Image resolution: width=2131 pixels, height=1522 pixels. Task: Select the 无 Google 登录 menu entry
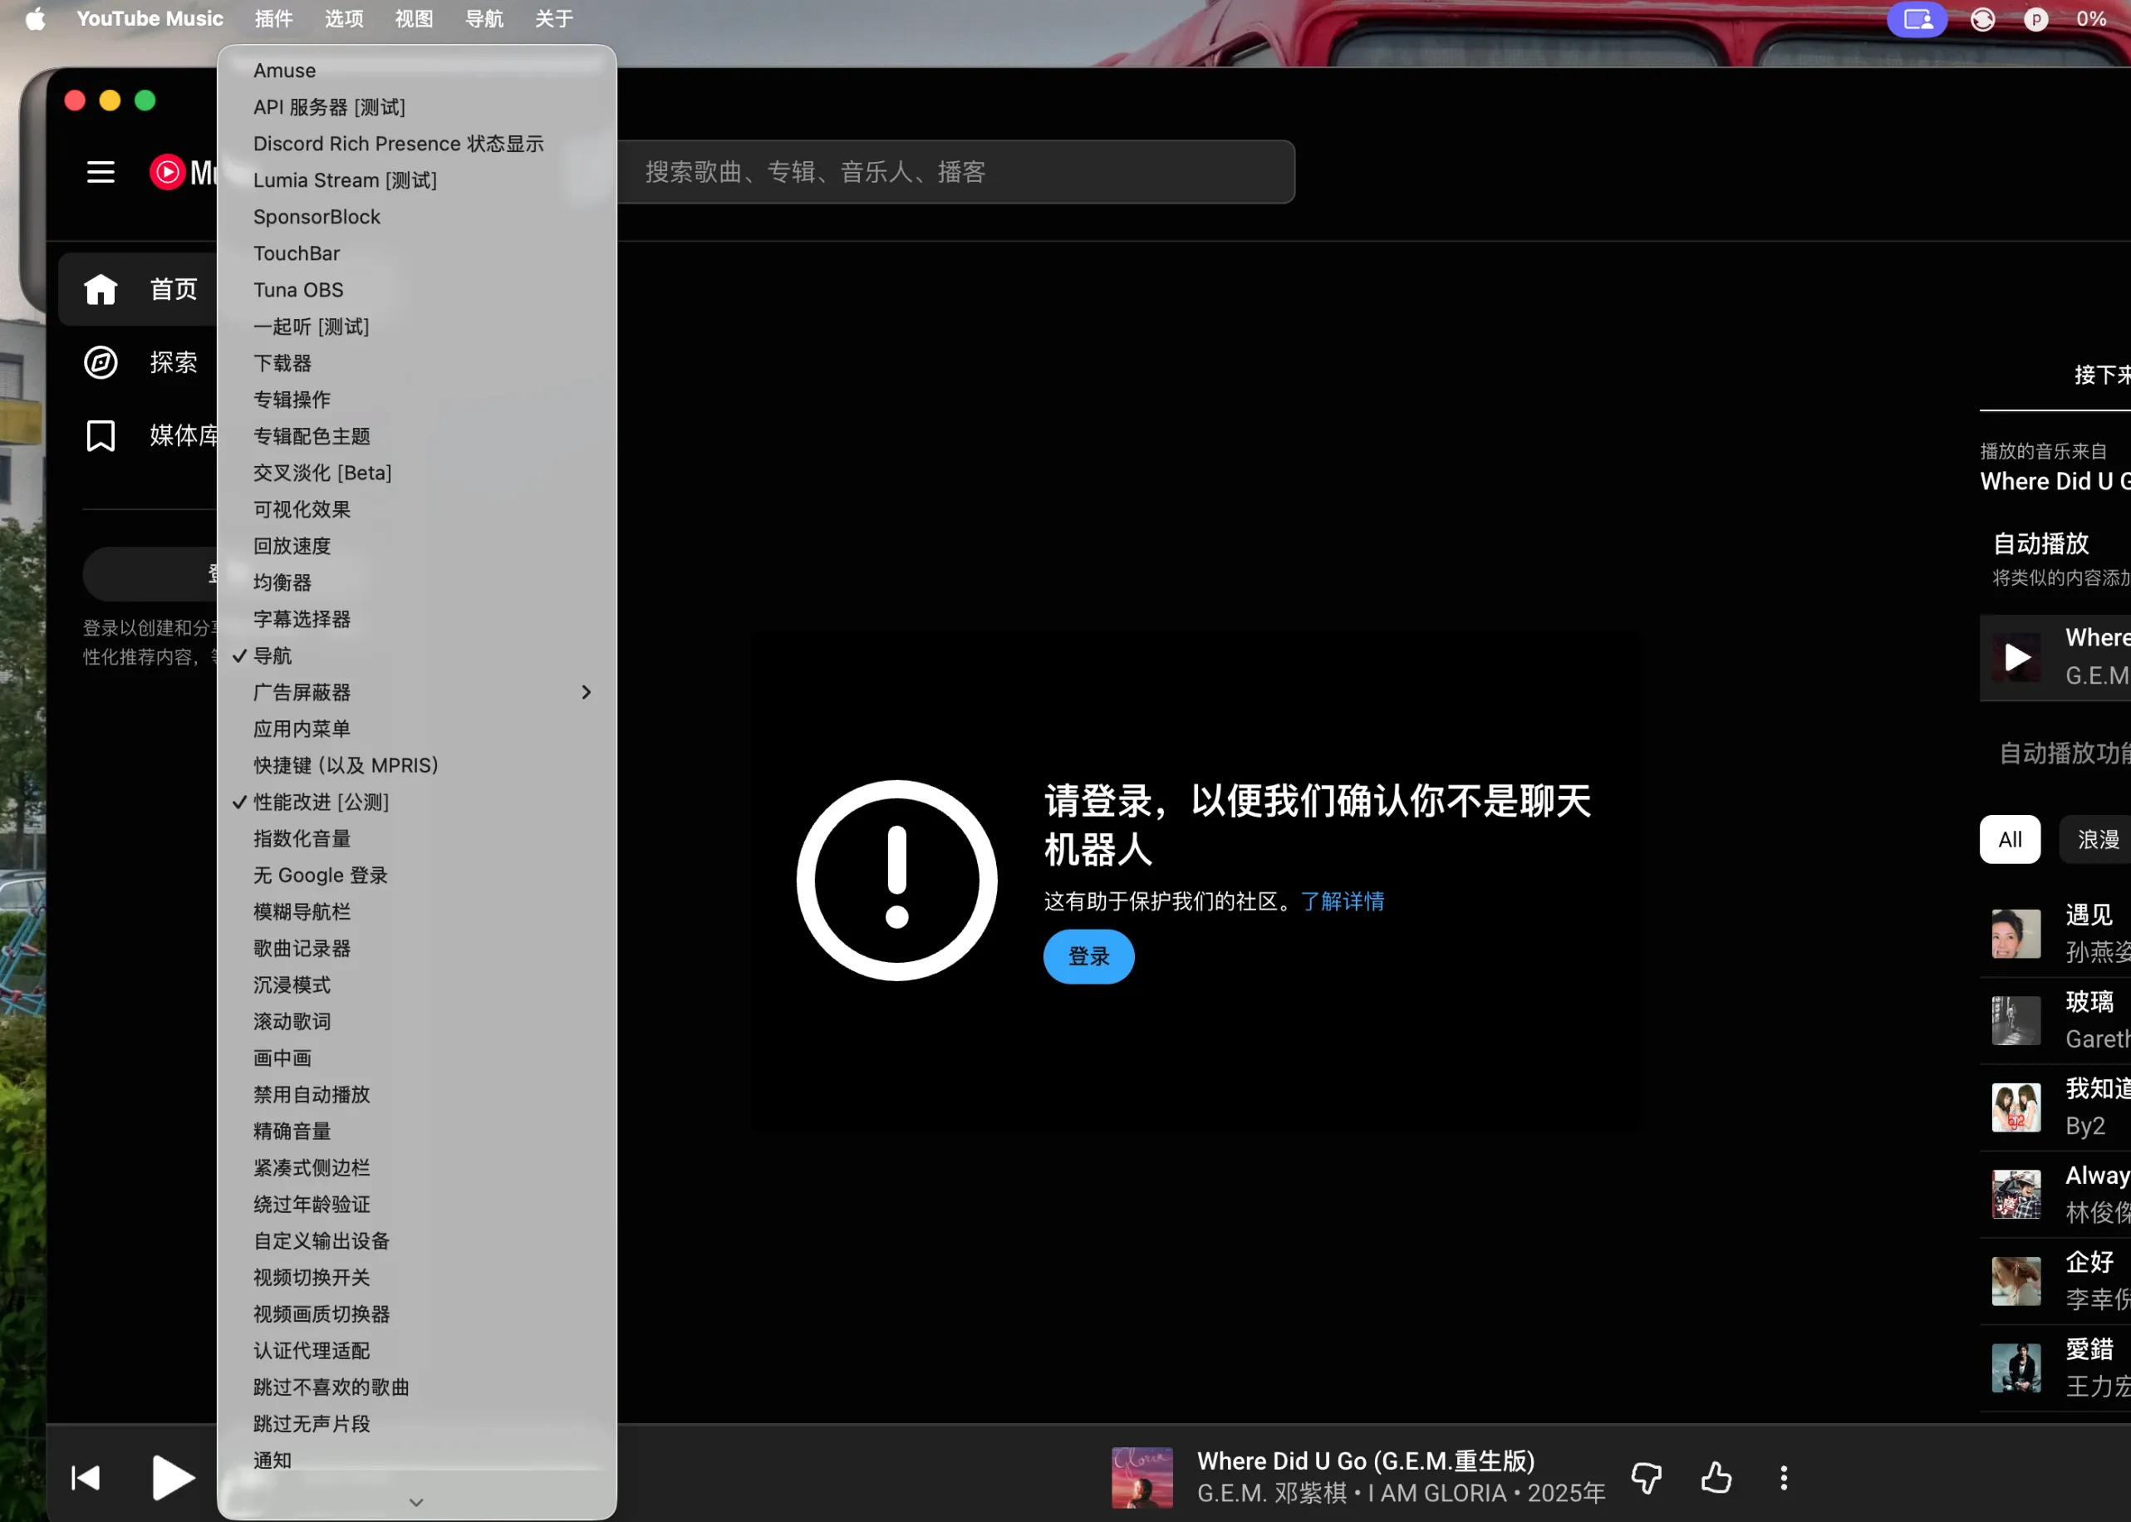click(x=416, y=876)
